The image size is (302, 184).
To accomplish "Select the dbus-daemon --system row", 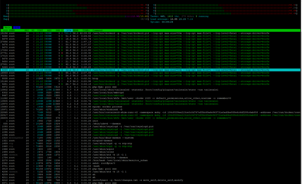I will 150,138.
